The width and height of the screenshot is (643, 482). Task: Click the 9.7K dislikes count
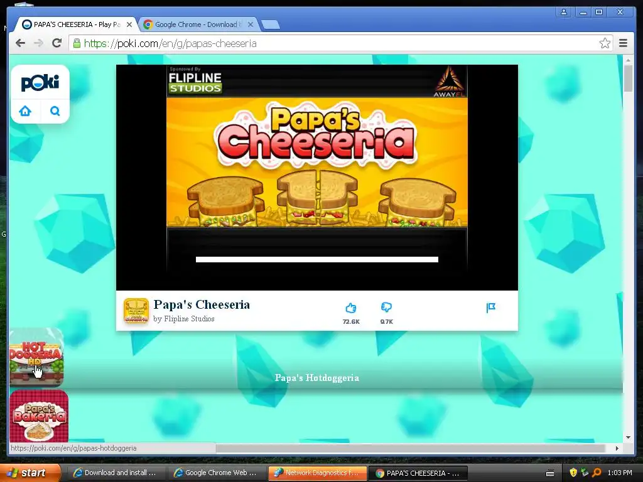pos(386,322)
